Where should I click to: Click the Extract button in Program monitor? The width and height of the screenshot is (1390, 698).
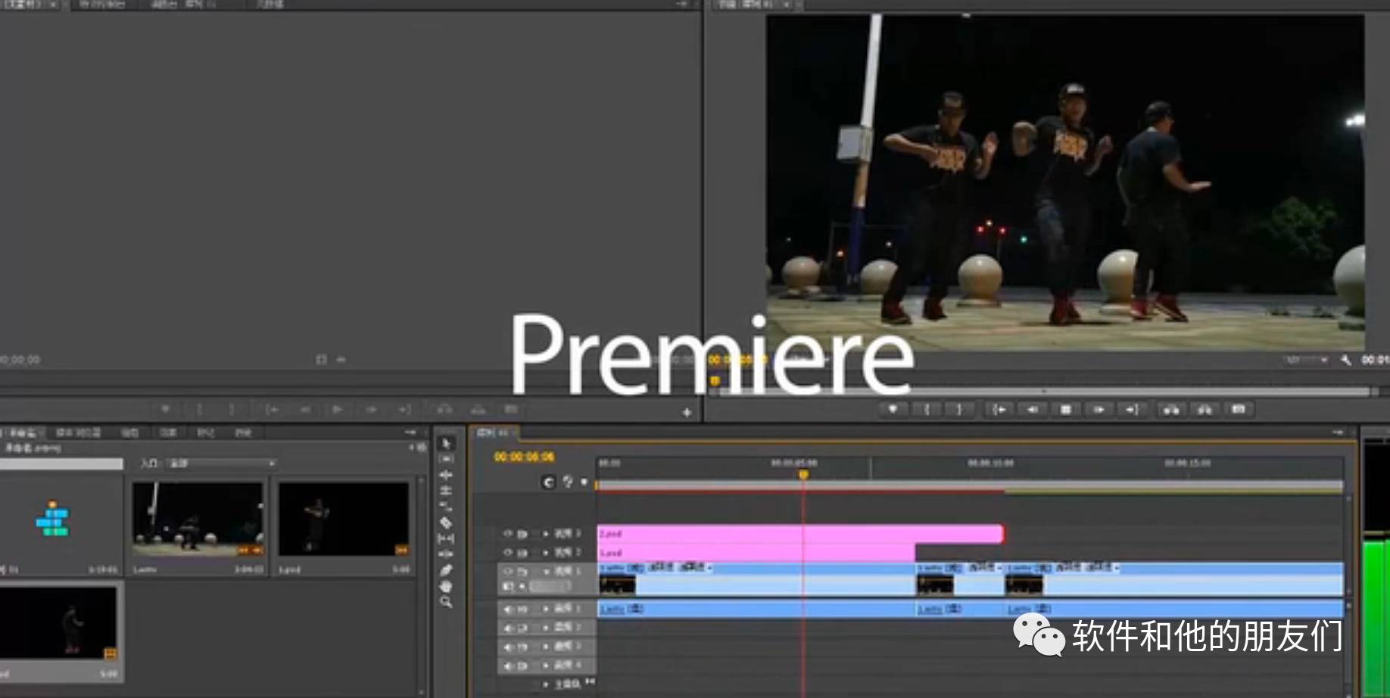click(x=1205, y=409)
